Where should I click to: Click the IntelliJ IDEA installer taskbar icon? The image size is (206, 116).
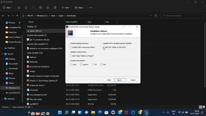coord(146,112)
